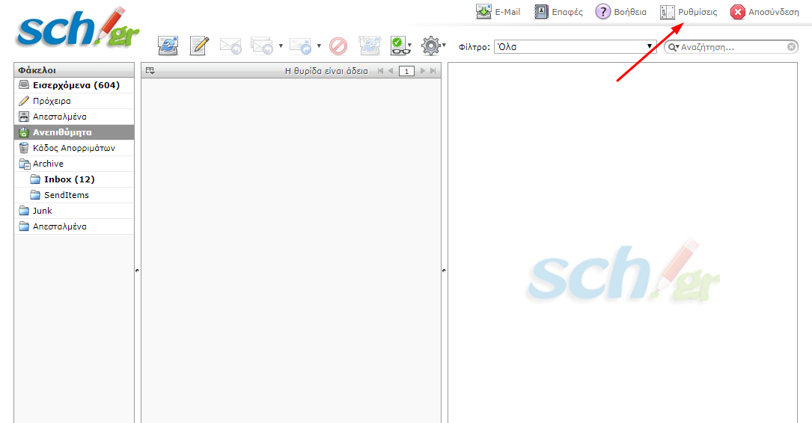The height and width of the screenshot is (423, 812).
Task: Open Απεσταλμένα folder with the sent tray icon
Action: pos(74,117)
